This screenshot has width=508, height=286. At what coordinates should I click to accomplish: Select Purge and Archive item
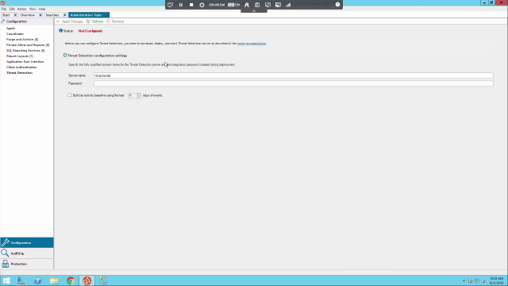pos(22,39)
